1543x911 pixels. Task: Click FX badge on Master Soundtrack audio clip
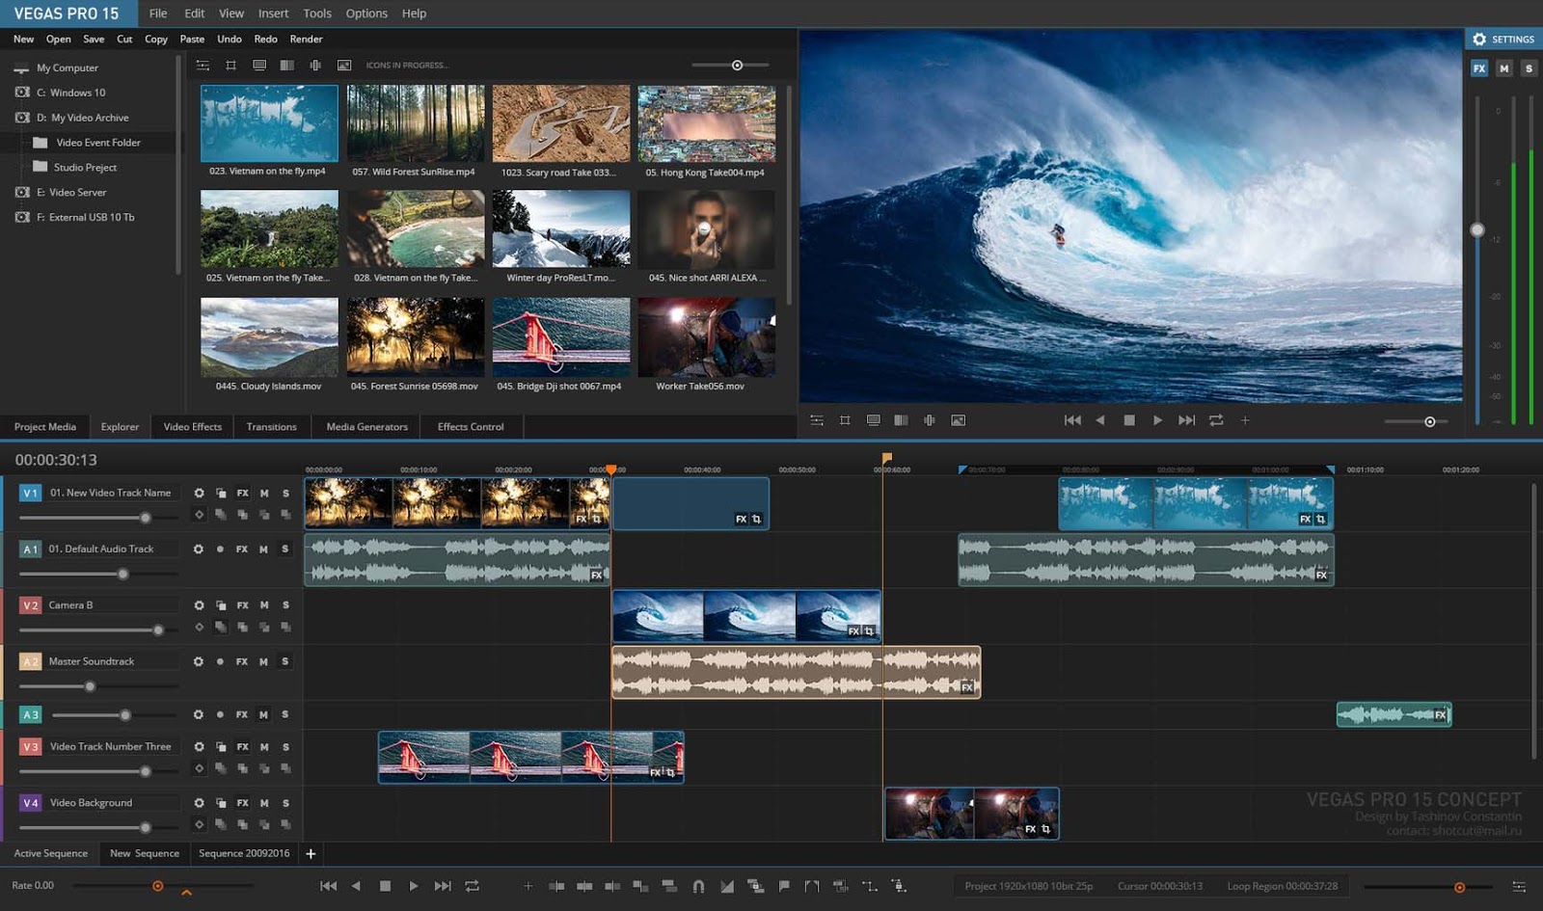[967, 687]
